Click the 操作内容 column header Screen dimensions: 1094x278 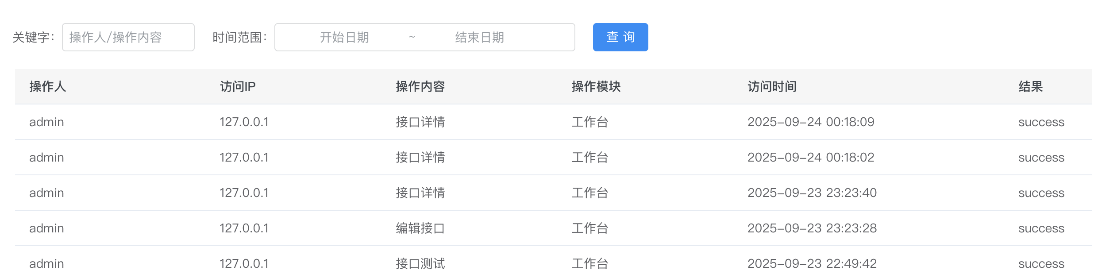point(420,86)
